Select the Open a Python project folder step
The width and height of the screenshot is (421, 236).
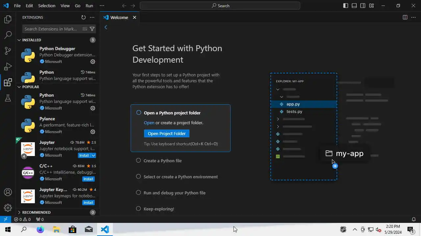tap(181, 128)
